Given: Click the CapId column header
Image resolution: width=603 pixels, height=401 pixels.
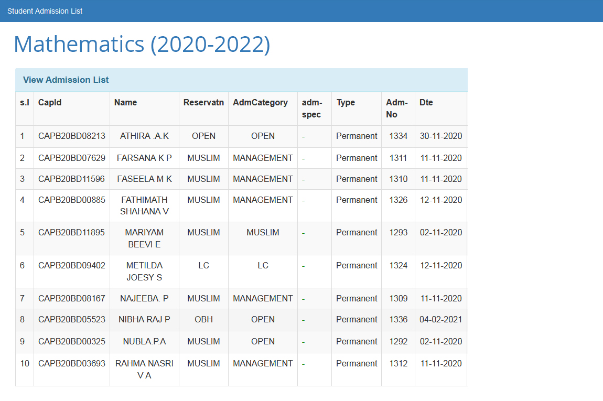Looking at the screenshot, I should [x=50, y=103].
